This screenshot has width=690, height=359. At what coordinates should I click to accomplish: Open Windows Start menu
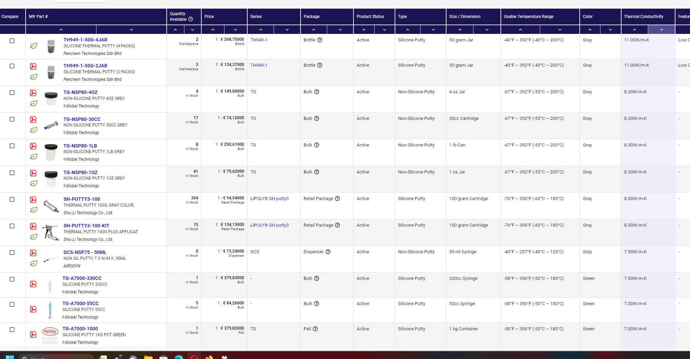pos(10,357)
